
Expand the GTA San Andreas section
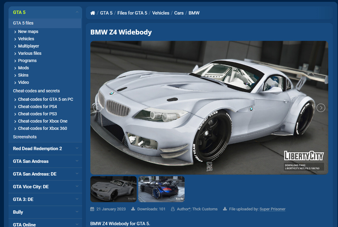pyautogui.click(x=45, y=161)
